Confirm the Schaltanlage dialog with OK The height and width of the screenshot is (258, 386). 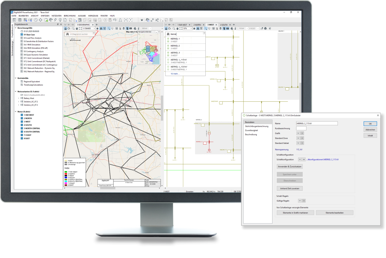(x=370, y=124)
